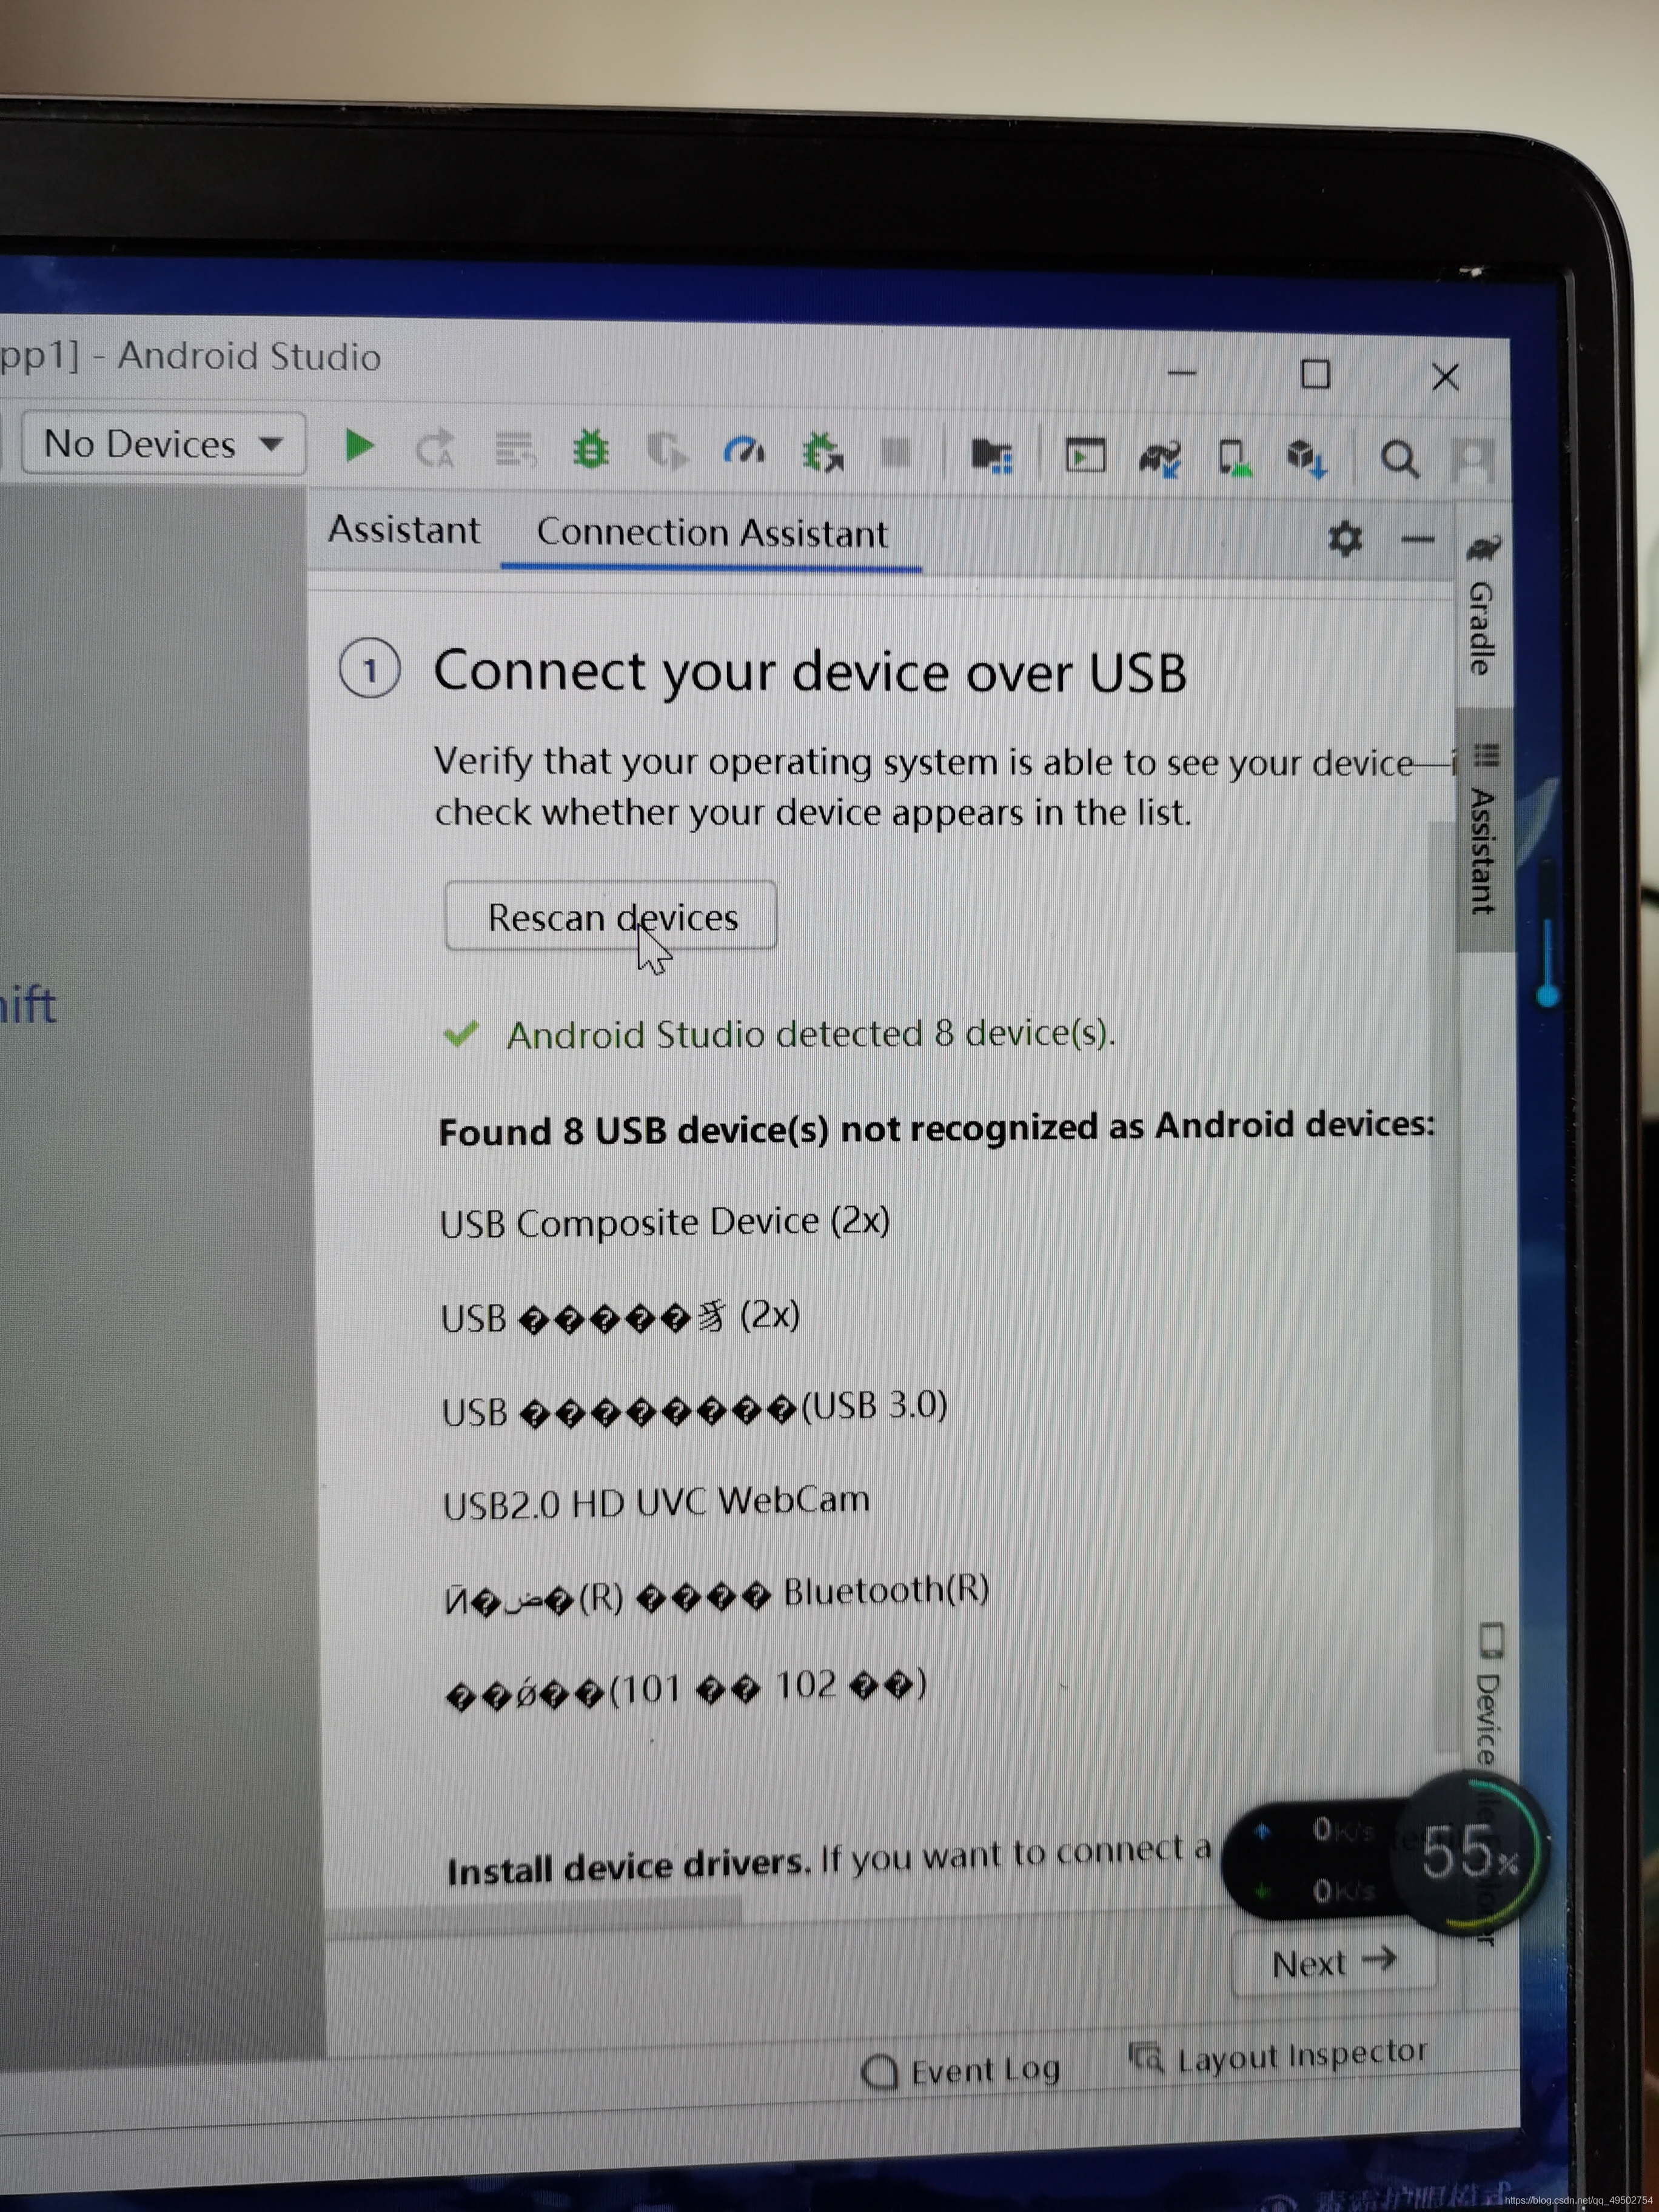Open the Gradle side tool window
The width and height of the screenshot is (1659, 2212).
click(1483, 604)
